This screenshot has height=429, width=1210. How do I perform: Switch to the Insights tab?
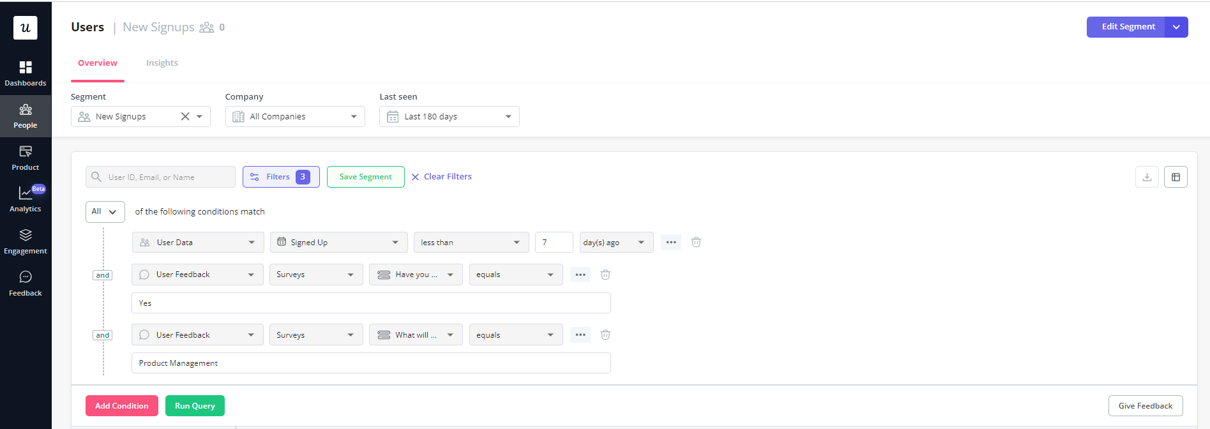click(x=162, y=63)
